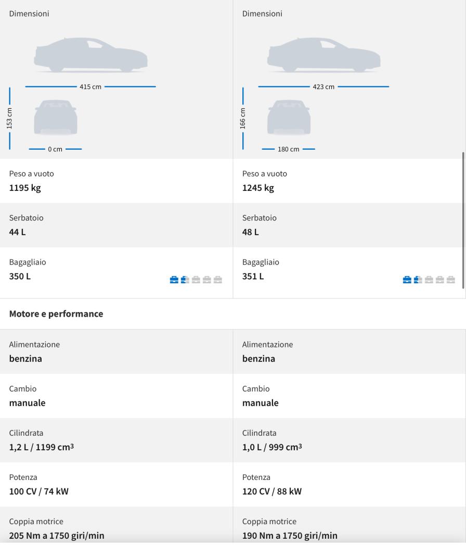Click the left column Dimensioni label
The width and height of the screenshot is (466, 546).
pos(29,14)
